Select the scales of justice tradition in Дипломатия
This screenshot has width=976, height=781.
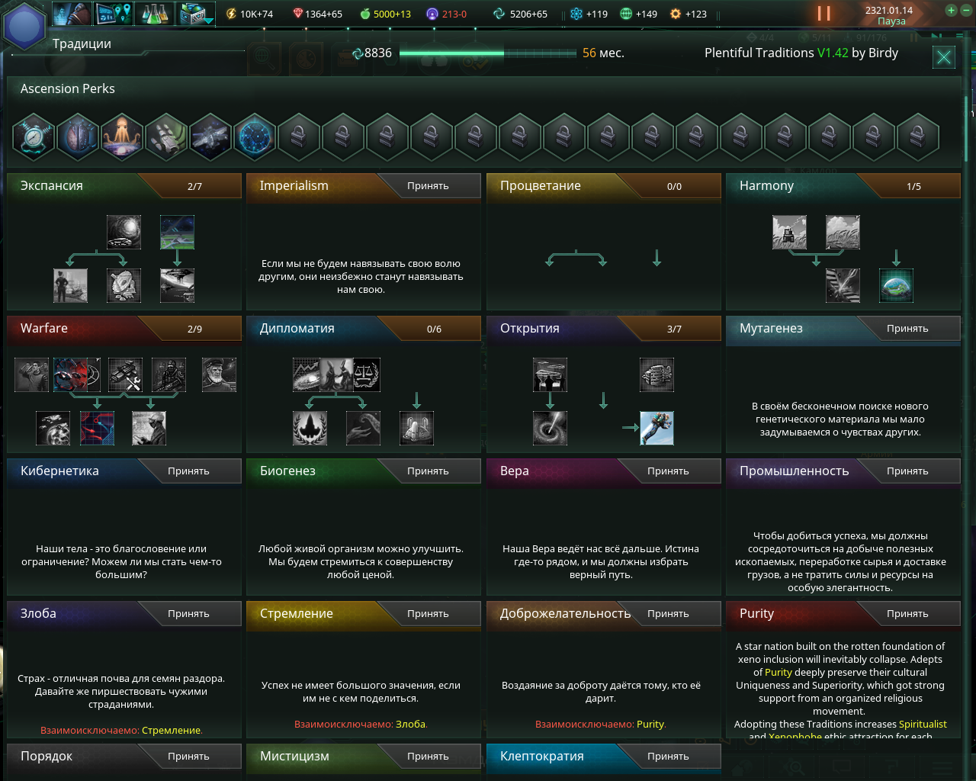tap(366, 374)
